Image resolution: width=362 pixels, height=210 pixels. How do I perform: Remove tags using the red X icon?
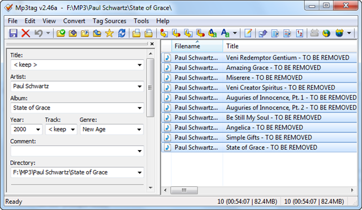pos(25,33)
